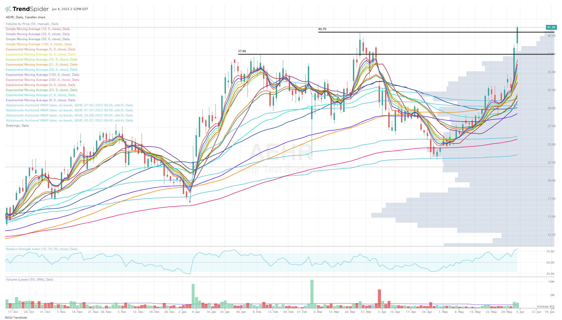Image resolution: width=562 pixels, height=320 pixels.
Task: Open the Drawings, Daily panel label
Action: 17,125
